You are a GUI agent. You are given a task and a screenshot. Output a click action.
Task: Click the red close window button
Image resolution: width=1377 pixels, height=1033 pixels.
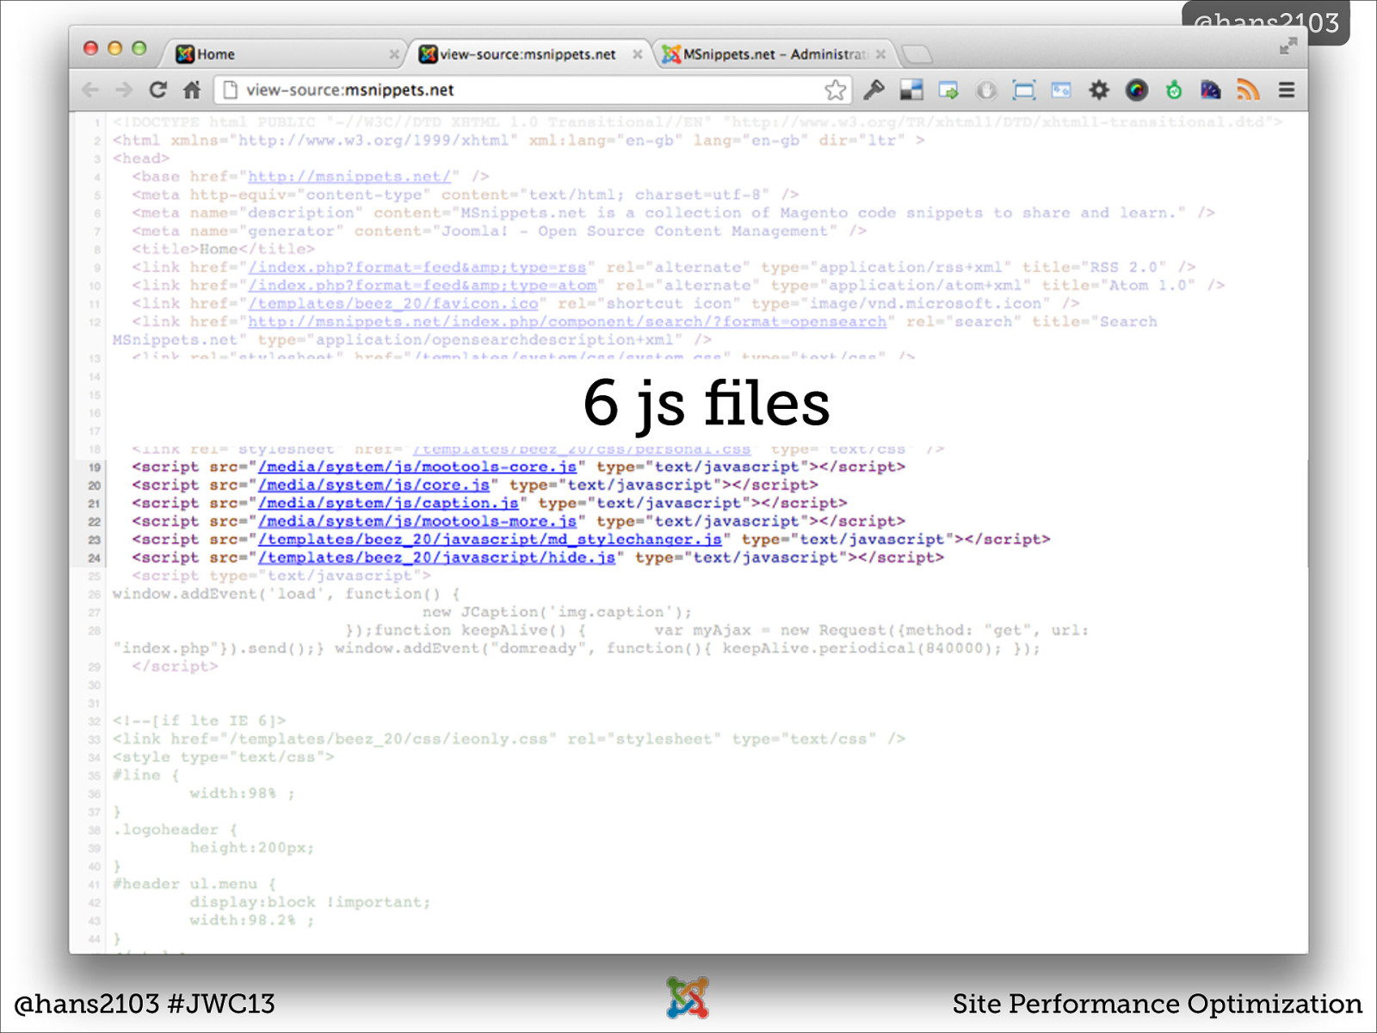click(x=90, y=48)
